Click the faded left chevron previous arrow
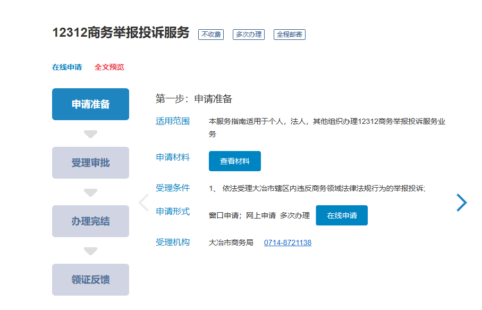Image resolution: width=482 pixels, height=310 pixels. 143,203
